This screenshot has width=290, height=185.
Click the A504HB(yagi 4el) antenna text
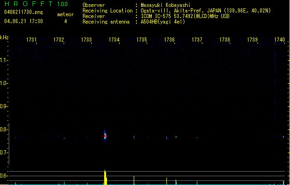tap(163, 22)
